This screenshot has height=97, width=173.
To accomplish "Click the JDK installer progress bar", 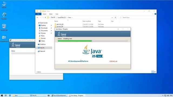I will tap(23, 53).
